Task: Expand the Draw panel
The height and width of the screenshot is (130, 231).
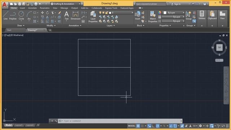Action: point(21,26)
